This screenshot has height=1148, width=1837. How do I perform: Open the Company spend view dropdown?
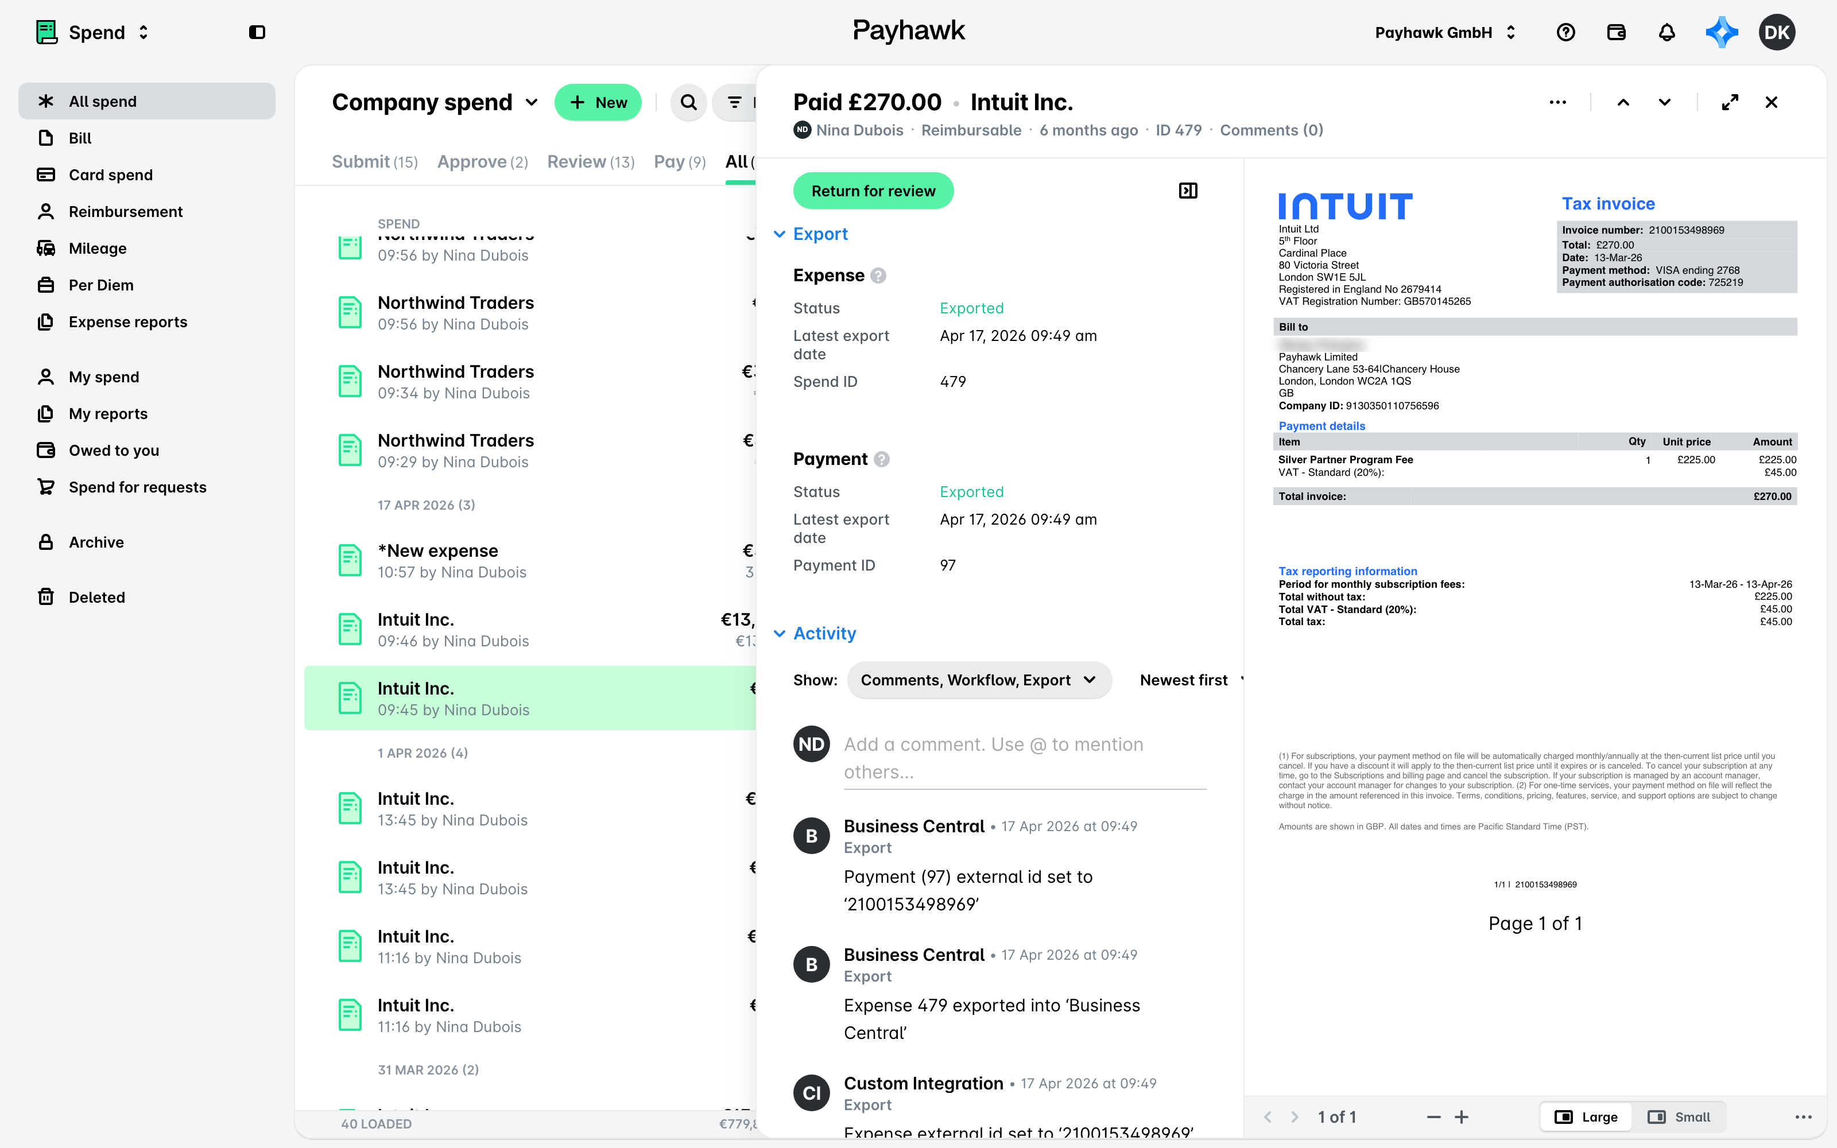[x=435, y=103]
